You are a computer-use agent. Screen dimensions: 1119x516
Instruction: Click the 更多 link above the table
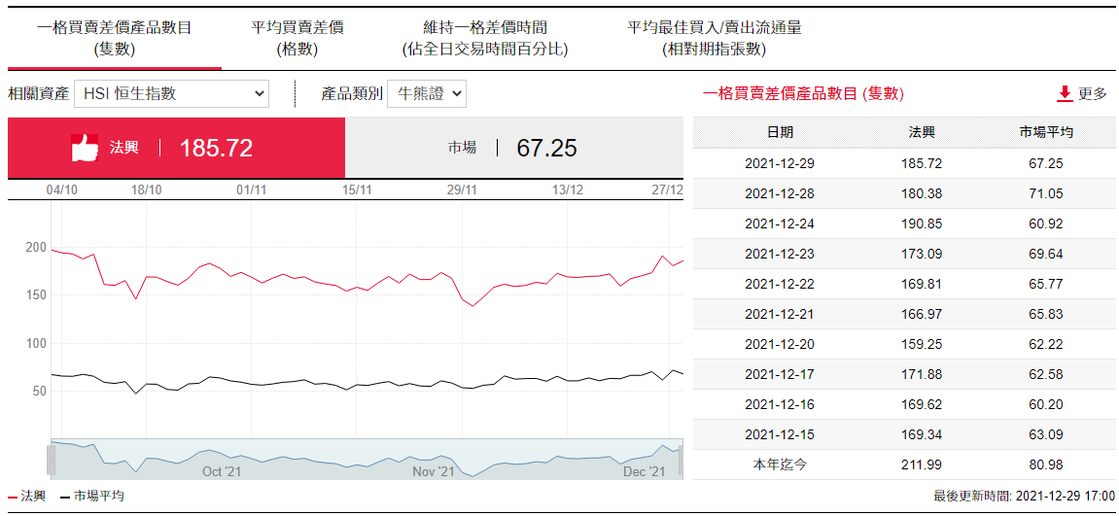(x=1092, y=93)
